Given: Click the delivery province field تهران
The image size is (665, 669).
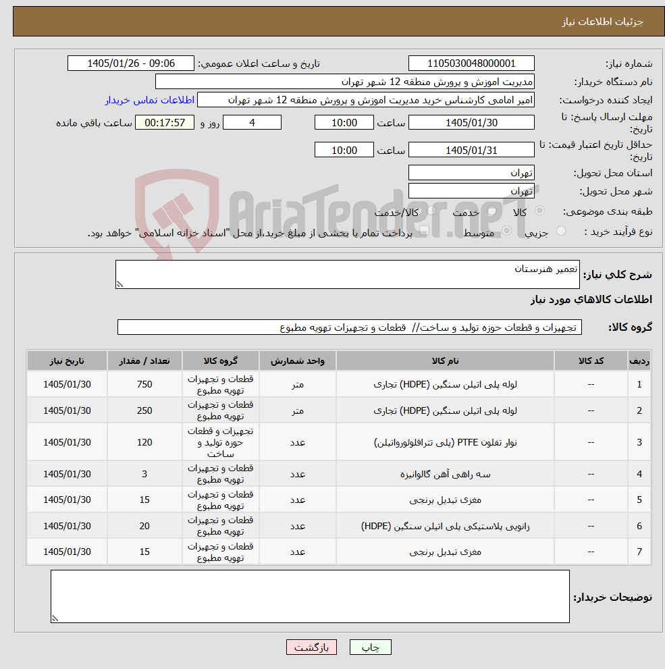Looking at the screenshot, I should (x=471, y=172).
